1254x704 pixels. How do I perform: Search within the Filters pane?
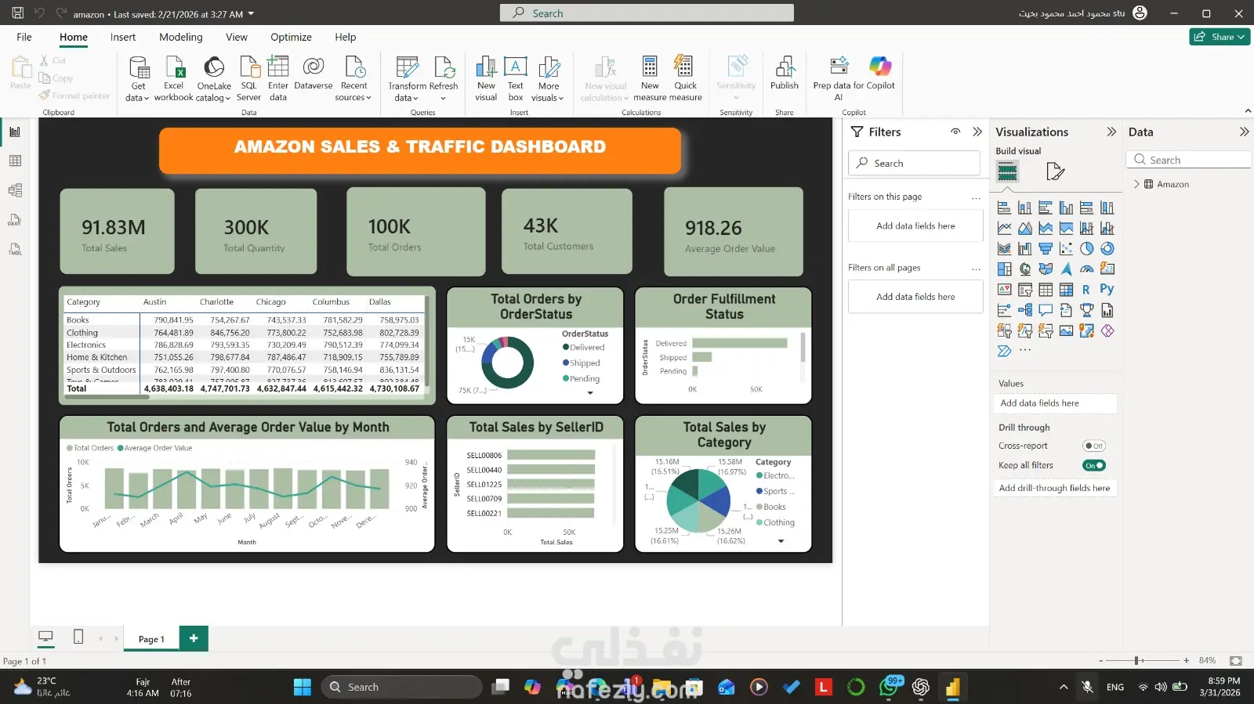tap(914, 163)
